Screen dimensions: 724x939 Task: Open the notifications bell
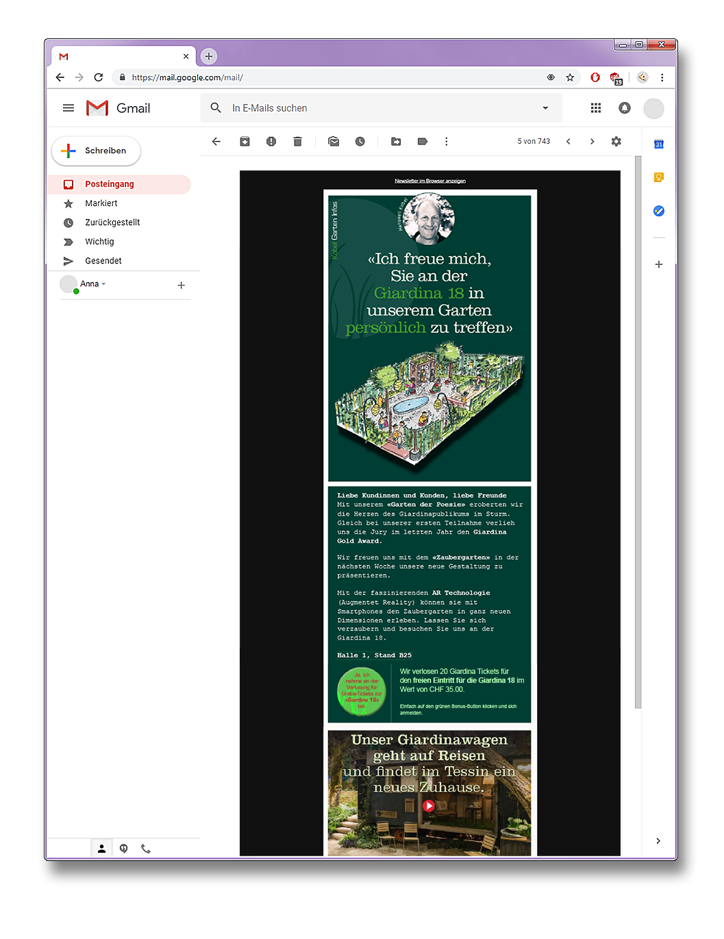tap(625, 108)
